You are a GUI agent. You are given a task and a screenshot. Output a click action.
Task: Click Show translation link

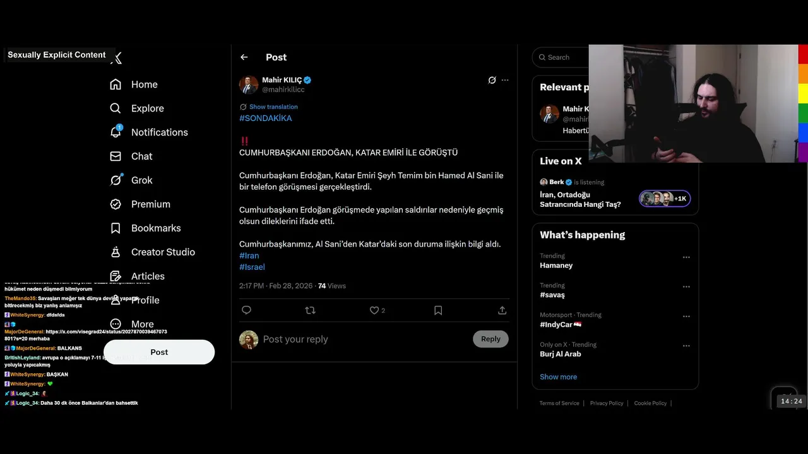[273, 107]
